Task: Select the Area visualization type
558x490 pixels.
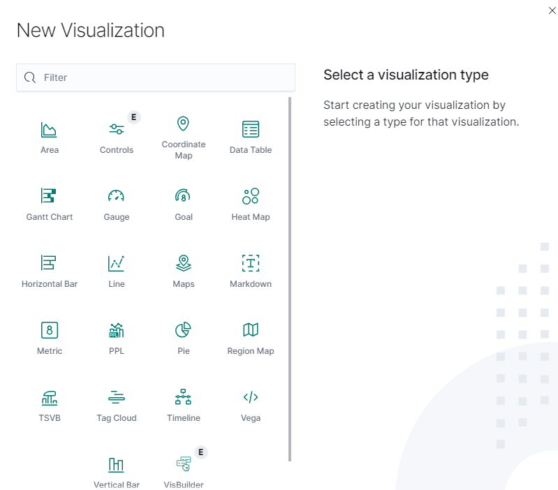Action: pos(50,138)
